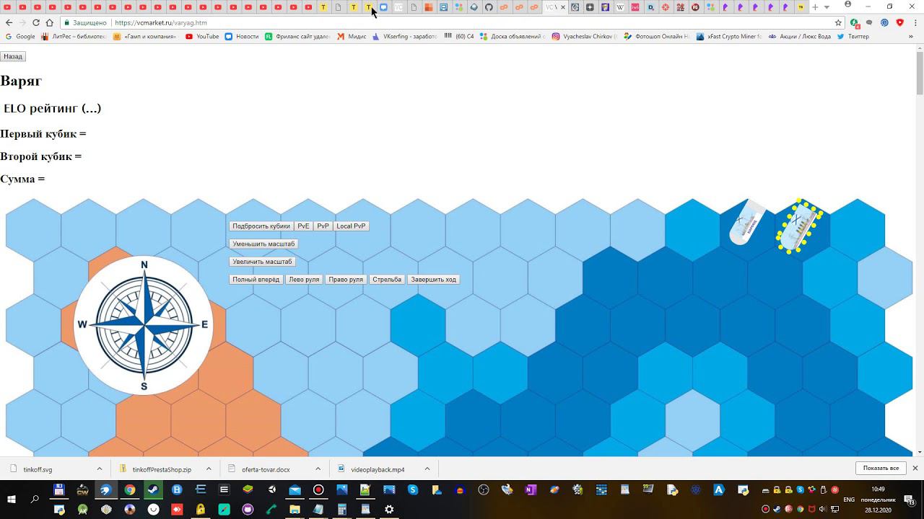The width and height of the screenshot is (924, 519).
Task: Click Подбросить кубики button
Action: 261,226
